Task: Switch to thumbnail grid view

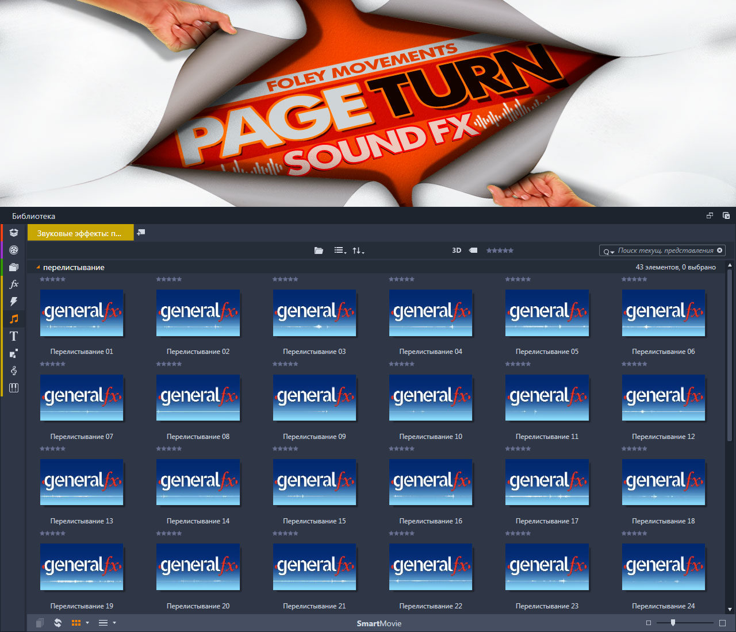Action: point(76,623)
